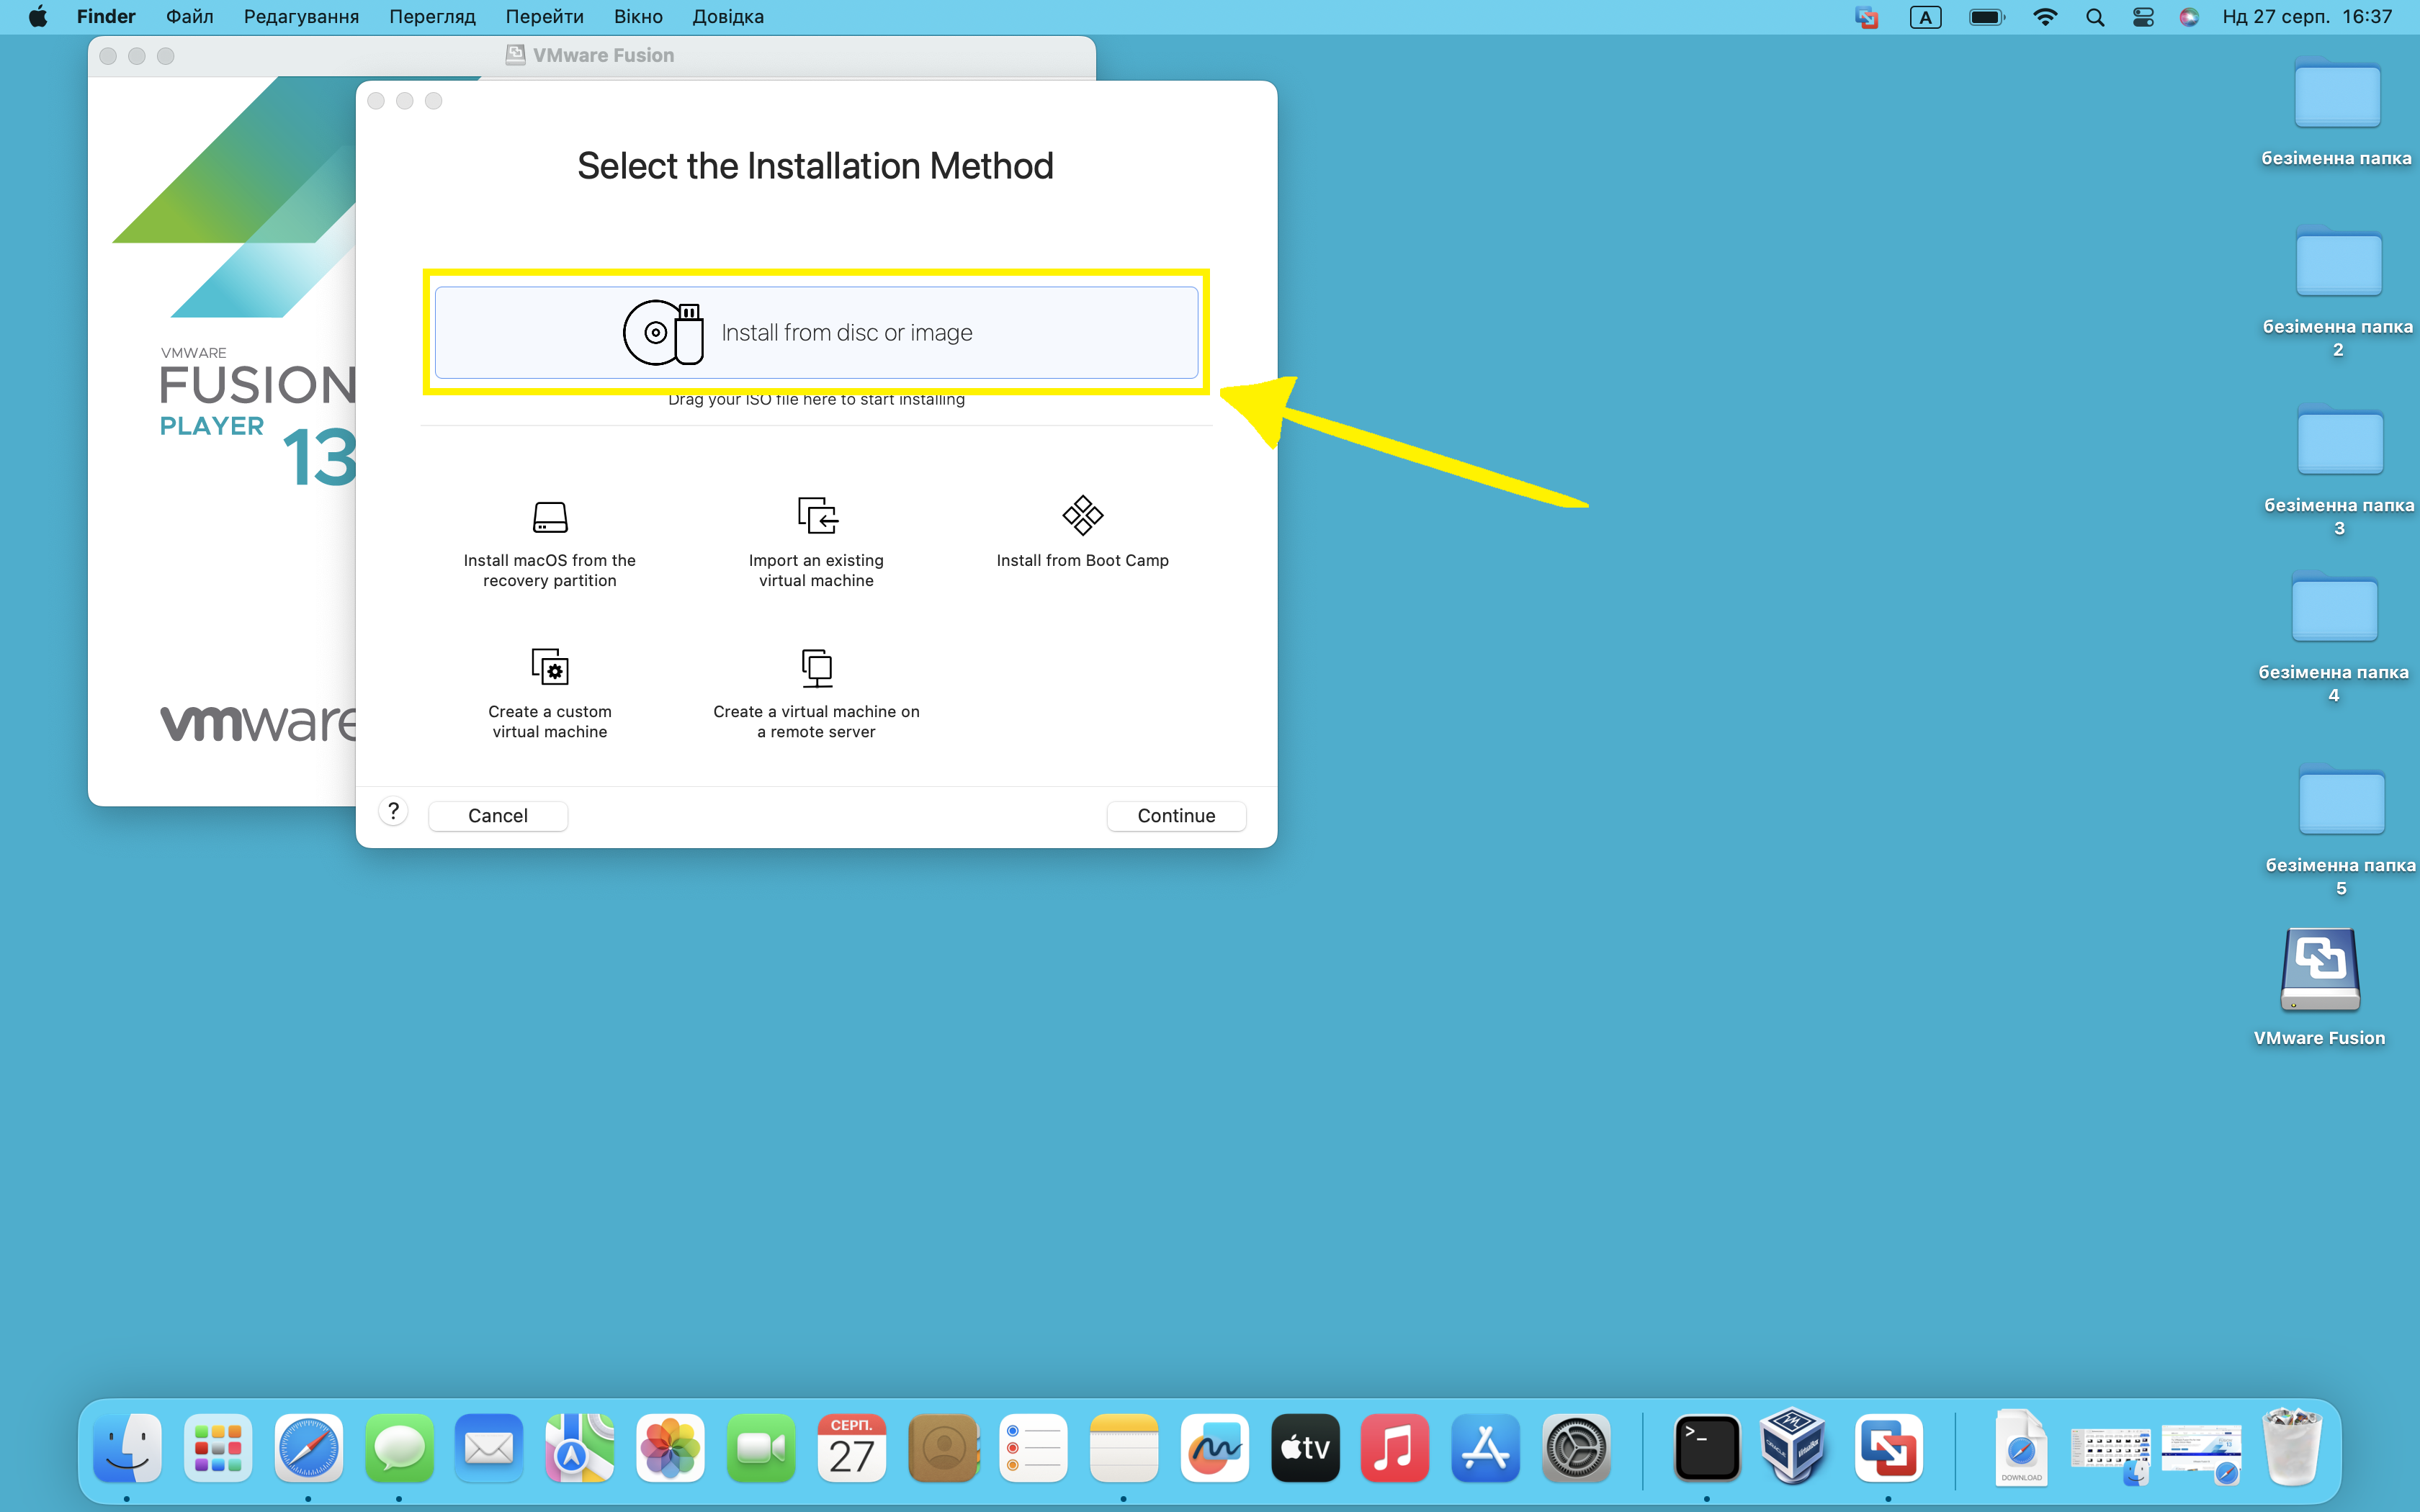Viewport: 2420px width, 1512px height.
Task: Click the Continue button
Action: point(1176,816)
